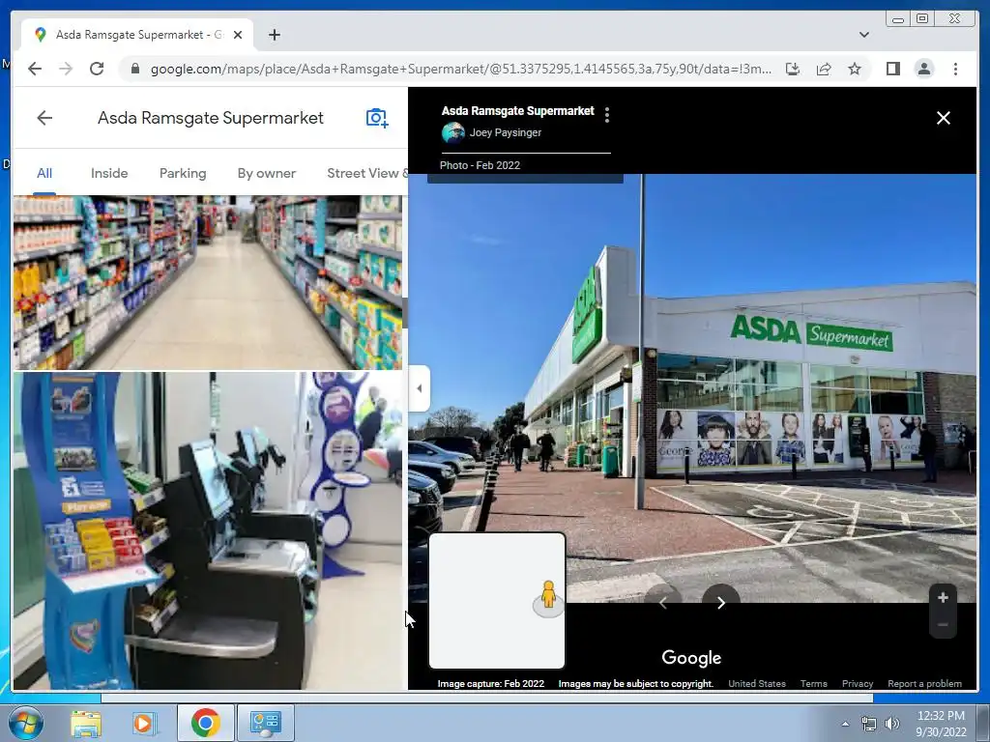The width and height of the screenshot is (990, 742).
Task: Click the United States link
Action: tap(756, 683)
